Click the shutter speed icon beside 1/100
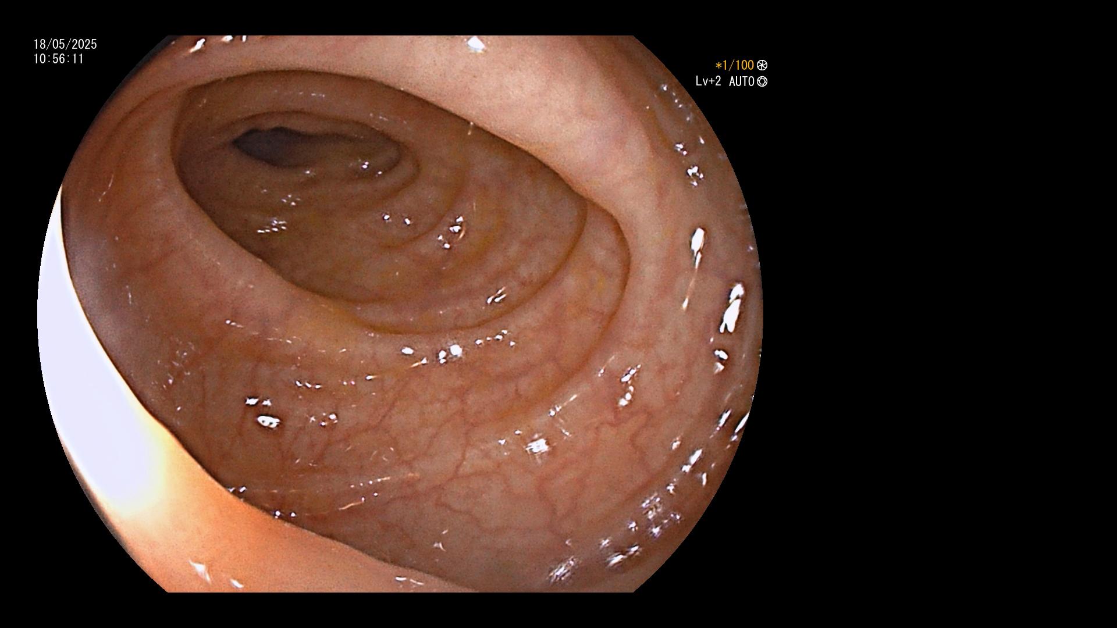 pyautogui.click(x=762, y=66)
